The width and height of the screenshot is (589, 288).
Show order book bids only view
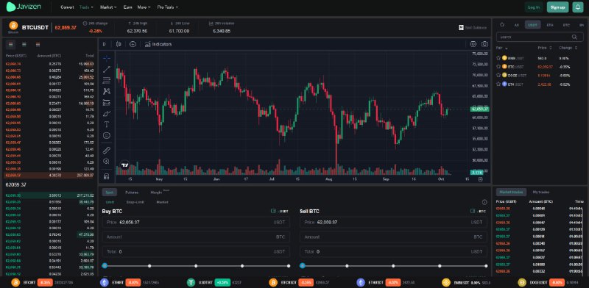[x=24, y=44]
